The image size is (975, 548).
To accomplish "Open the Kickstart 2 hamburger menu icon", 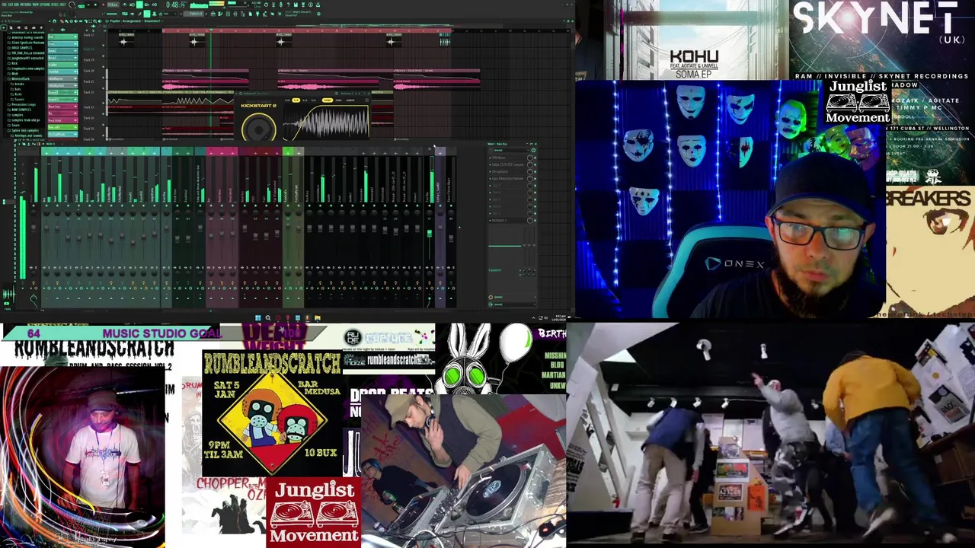I will 366,100.
